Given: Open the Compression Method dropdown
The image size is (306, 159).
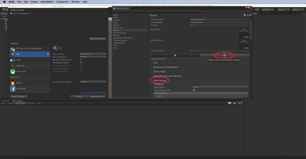Looking at the screenshot, I should [93, 82].
